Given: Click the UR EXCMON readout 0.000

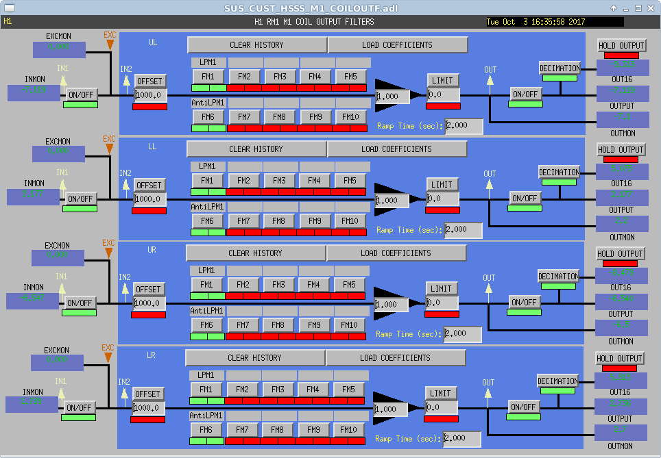Looking at the screenshot, I should click(58, 257).
